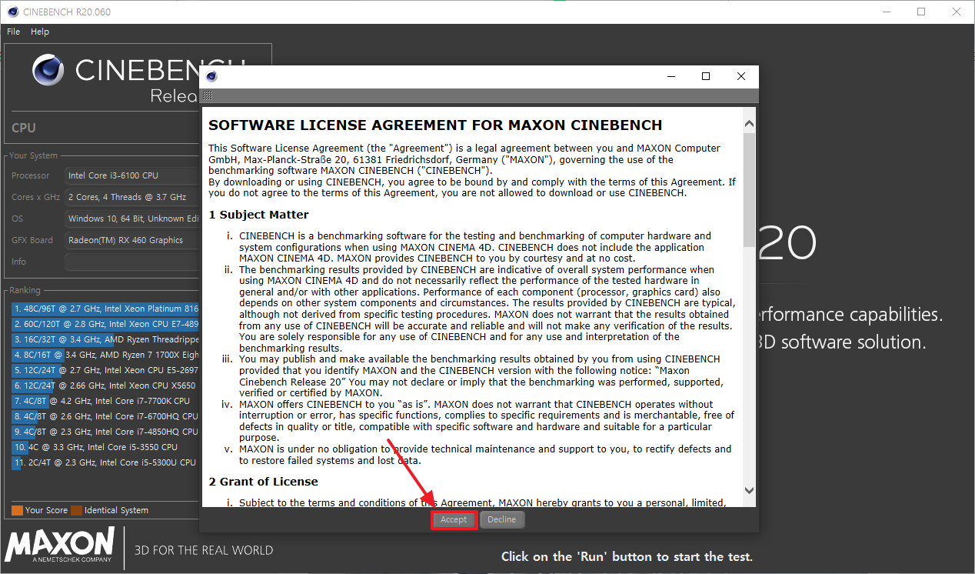This screenshot has height=574, width=975.
Task: Click the GFX Board field Radeon RX 460
Action: [x=132, y=240]
